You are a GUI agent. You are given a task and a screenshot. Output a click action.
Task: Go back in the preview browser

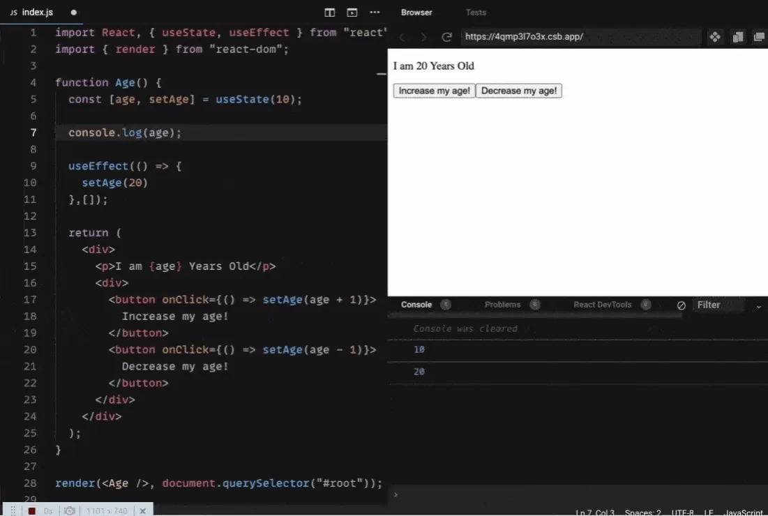[402, 37]
